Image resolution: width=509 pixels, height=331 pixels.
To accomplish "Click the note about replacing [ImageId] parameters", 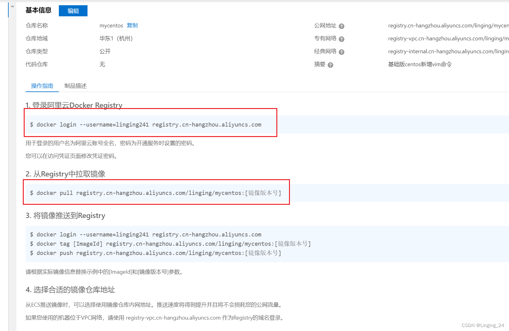I will [x=105, y=272].
